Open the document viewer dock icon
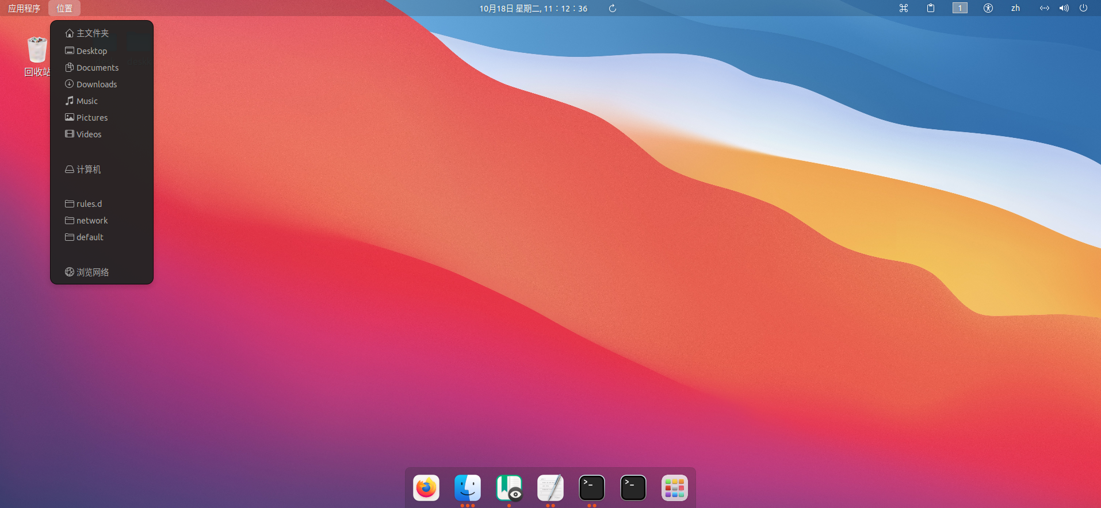Viewport: 1101px width, 508px height. click(509, 488)
